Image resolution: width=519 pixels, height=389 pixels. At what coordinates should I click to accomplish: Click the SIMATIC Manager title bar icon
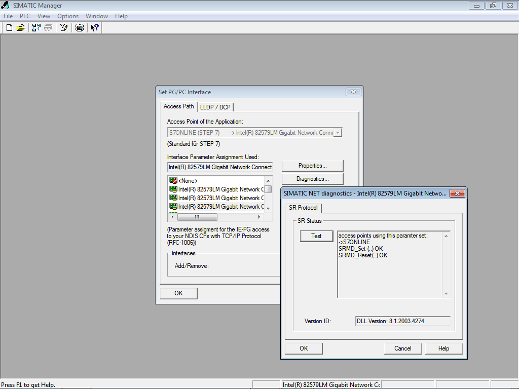pyautogui.click(x=5, y=5)
